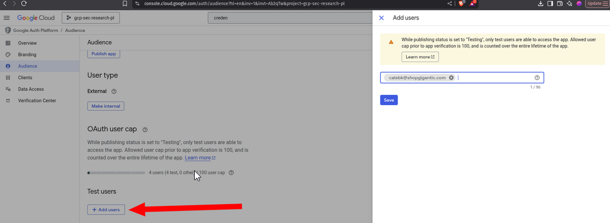
Task: Click the Google Auth Platform breadcrumb
Action: point(36,30)
